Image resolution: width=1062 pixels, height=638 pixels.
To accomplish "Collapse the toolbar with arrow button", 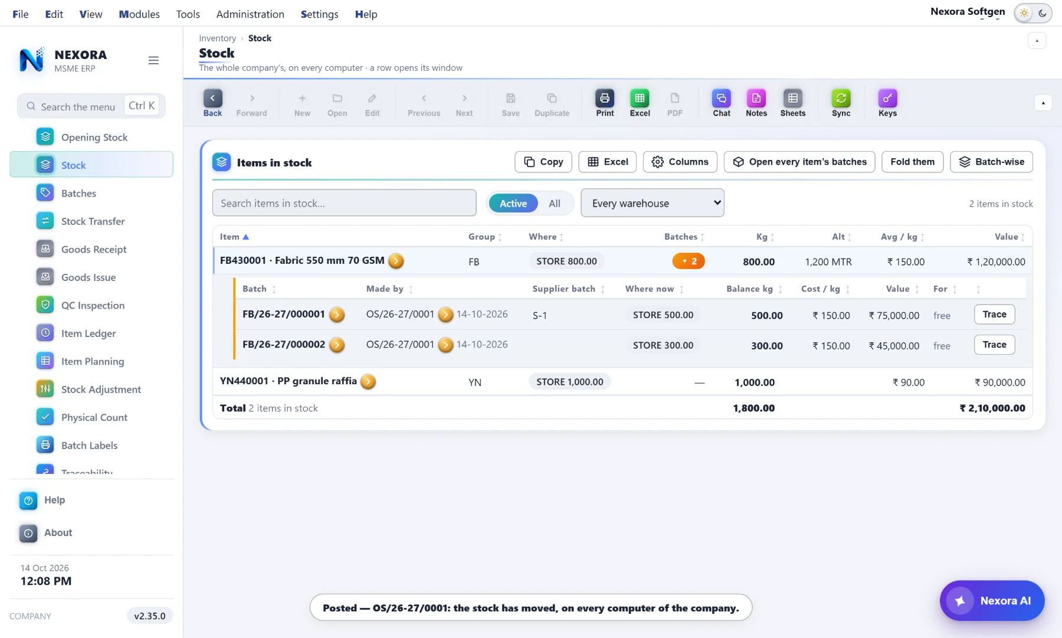I will coord(1043,103).
